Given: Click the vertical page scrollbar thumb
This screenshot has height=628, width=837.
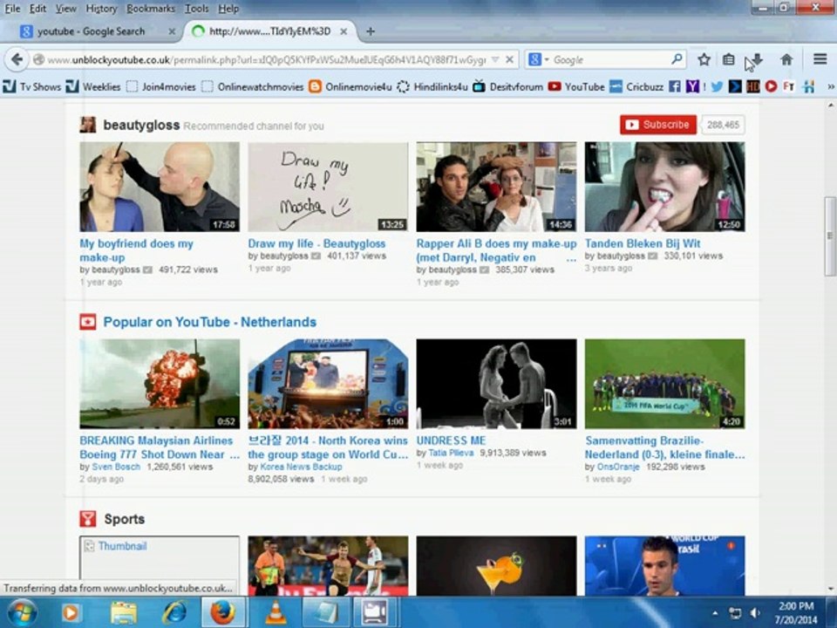Looking at the screenshot, I should 829,235.
